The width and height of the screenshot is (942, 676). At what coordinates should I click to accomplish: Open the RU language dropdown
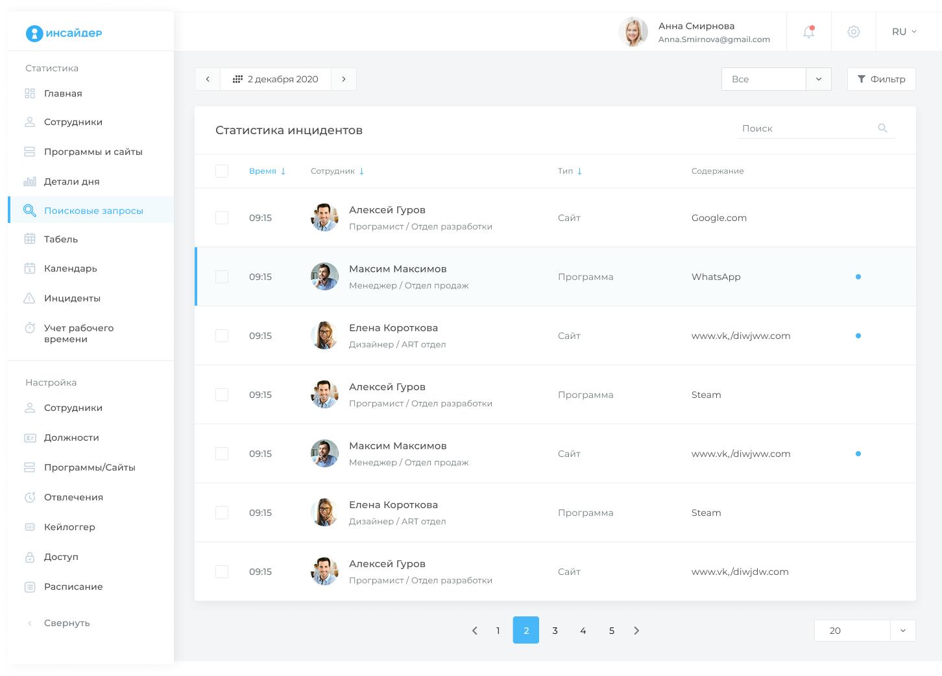point(904,32)
